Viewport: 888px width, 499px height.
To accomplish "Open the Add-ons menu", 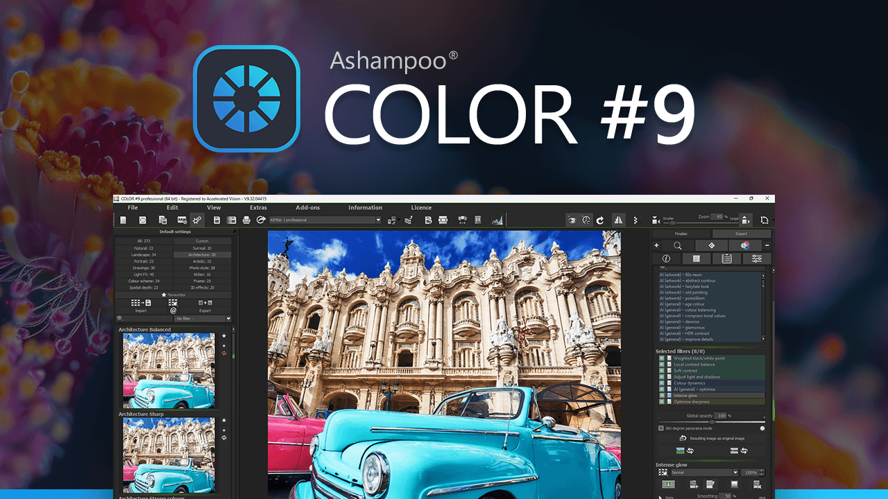I will [x=308, y=208].
